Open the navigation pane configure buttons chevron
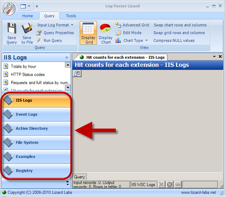 pyautogui.click(x=68, y=183)
